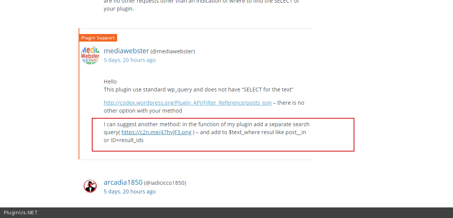Click the orange Plugin Support badge
The width and height of the screenshot is (453, 218).
98,38
